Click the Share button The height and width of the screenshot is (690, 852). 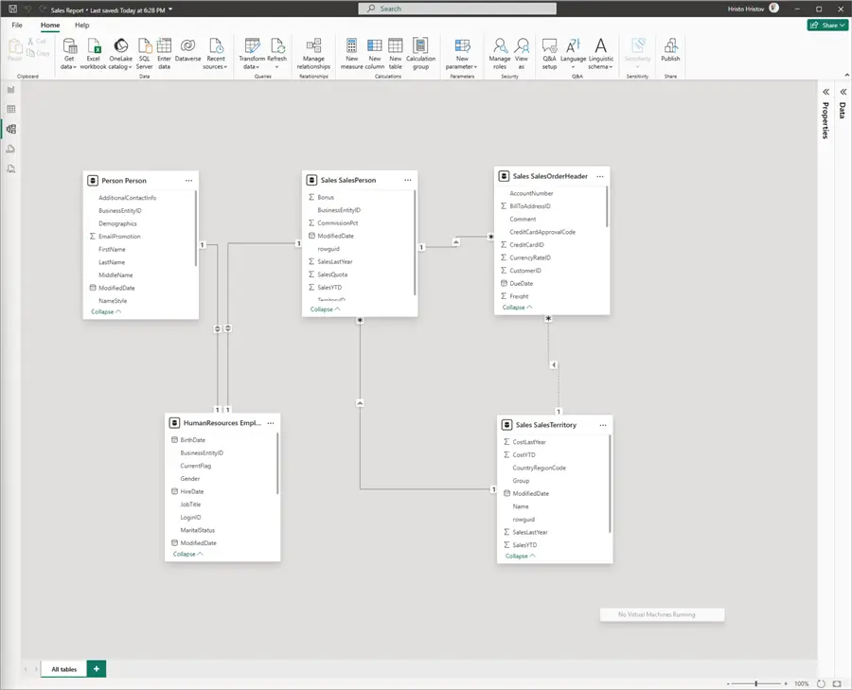[x=827, y=25]
